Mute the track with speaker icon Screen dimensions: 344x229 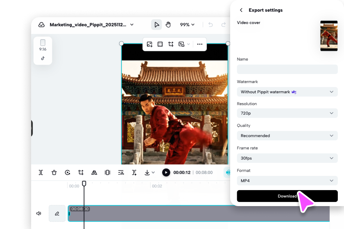[38, 213]
